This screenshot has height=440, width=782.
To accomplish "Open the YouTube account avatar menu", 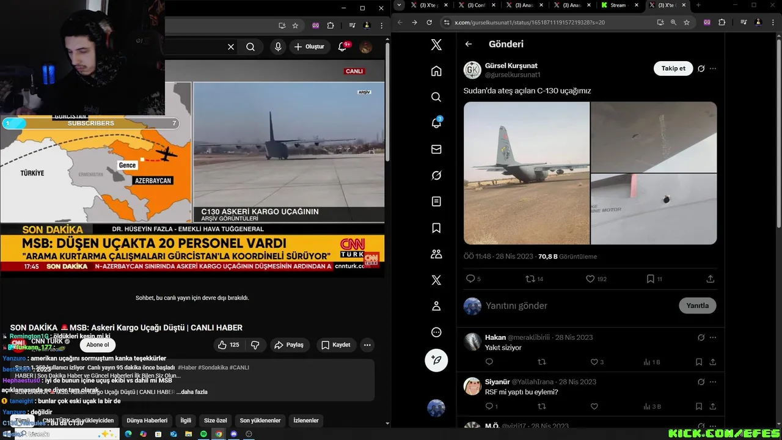I will click(x=366, y=46).
